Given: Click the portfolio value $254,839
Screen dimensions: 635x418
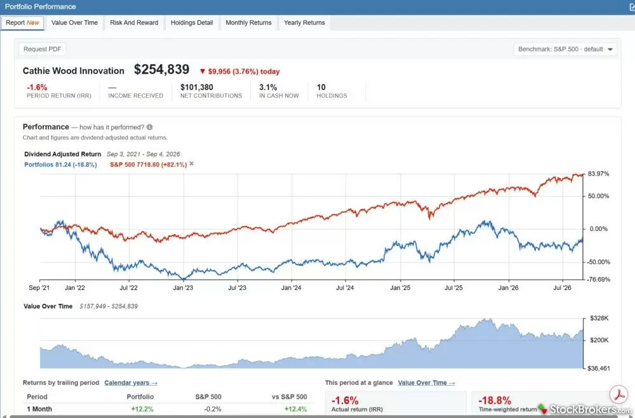Looking at the screenshot, I should (161, 70).
